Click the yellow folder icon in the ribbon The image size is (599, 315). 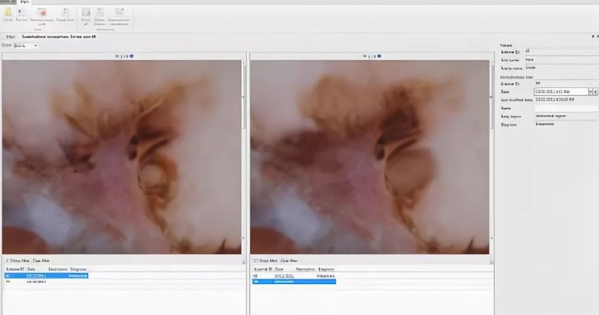(8, 13)
